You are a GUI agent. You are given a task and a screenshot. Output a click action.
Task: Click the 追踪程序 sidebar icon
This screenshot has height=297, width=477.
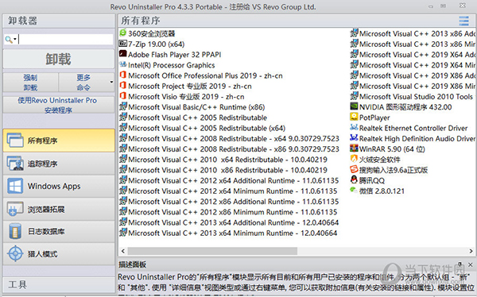[15, 164]
